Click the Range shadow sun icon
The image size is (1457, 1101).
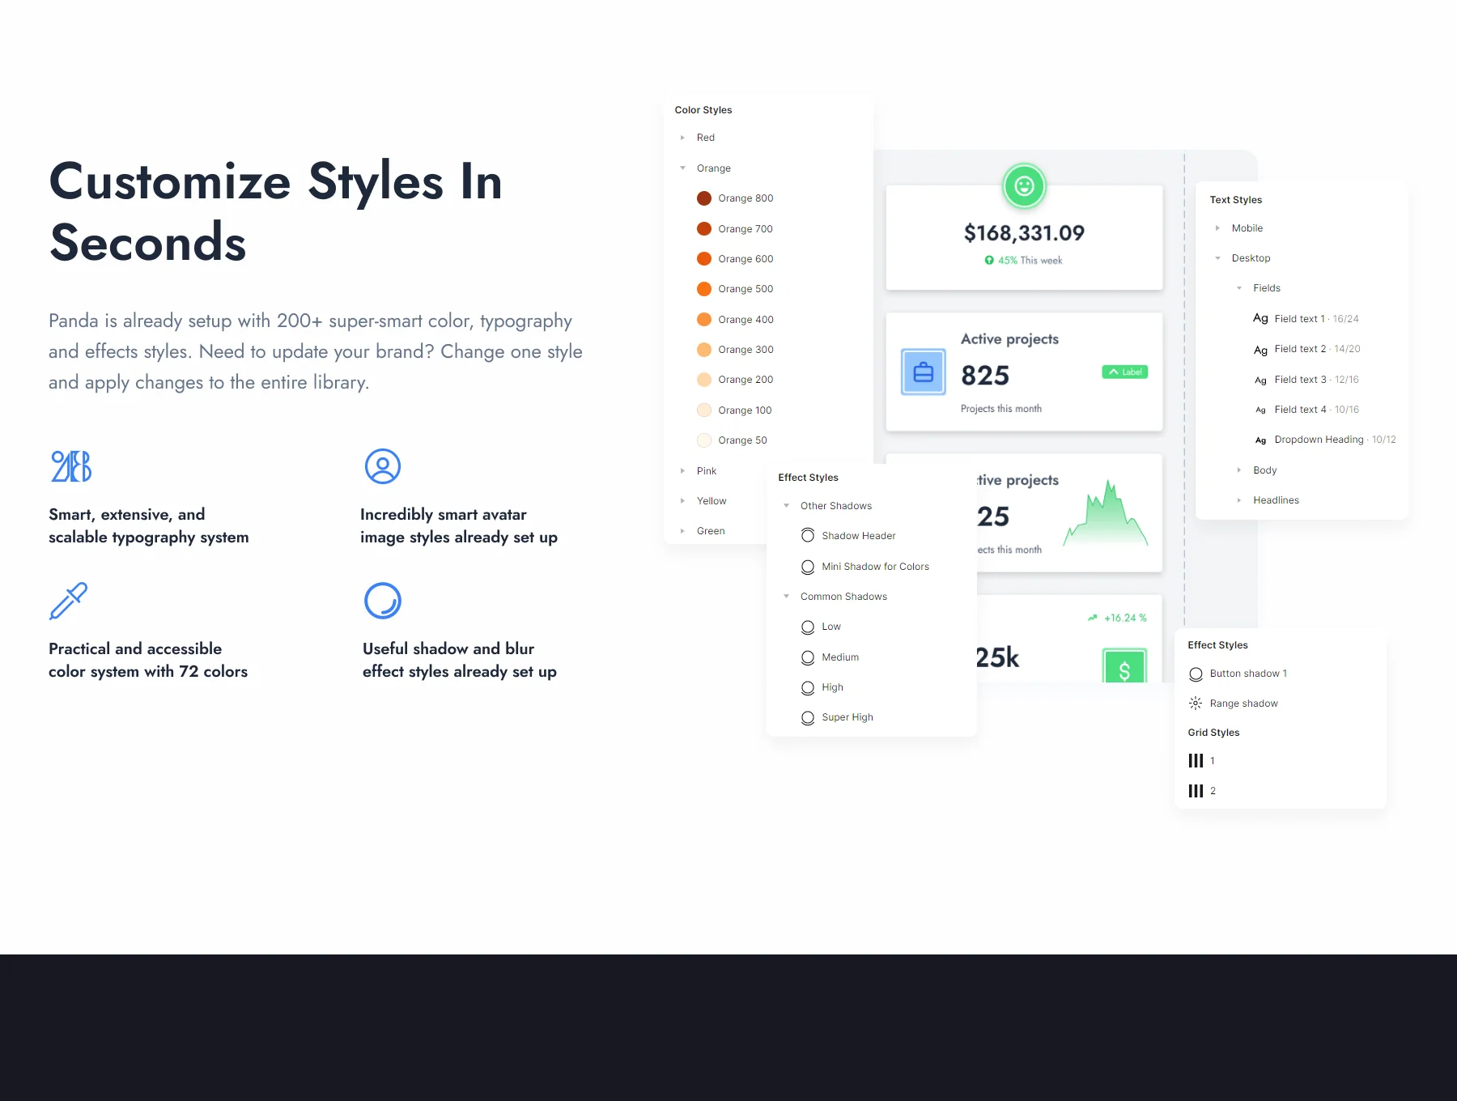[x=1196, y=704]
